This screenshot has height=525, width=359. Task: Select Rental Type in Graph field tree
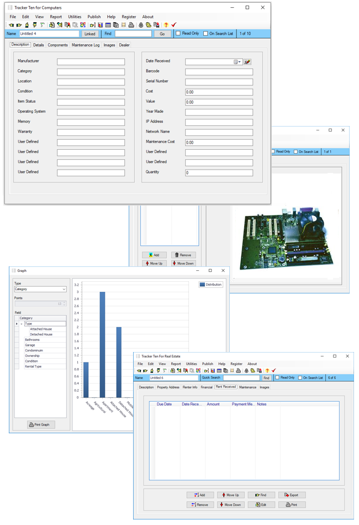tap(33, 366)
